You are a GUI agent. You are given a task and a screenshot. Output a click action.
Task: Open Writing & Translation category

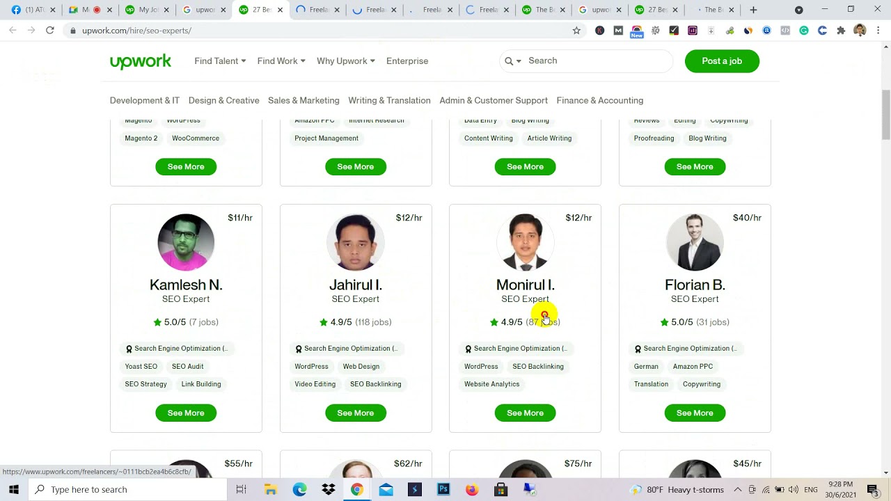coord(389,101)
